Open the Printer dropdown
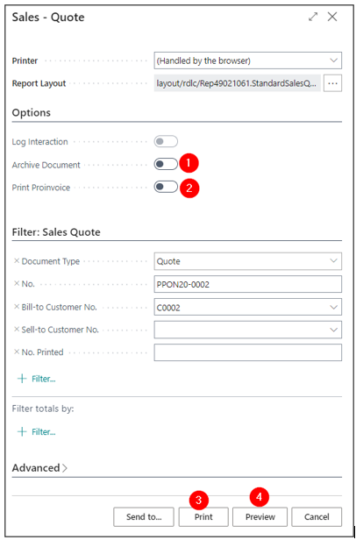The width and height of the screenshot is (356, 540). coord(248,60)
